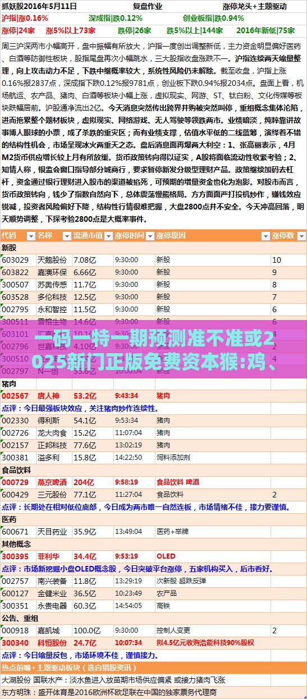
Task: Open the 涨停时间 column filter dropdown
Action: pyautogui.click(x=149, y=236)
